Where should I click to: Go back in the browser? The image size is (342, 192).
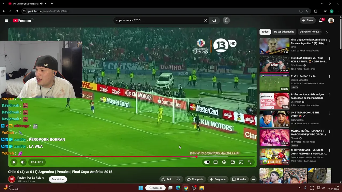point(4,11)
